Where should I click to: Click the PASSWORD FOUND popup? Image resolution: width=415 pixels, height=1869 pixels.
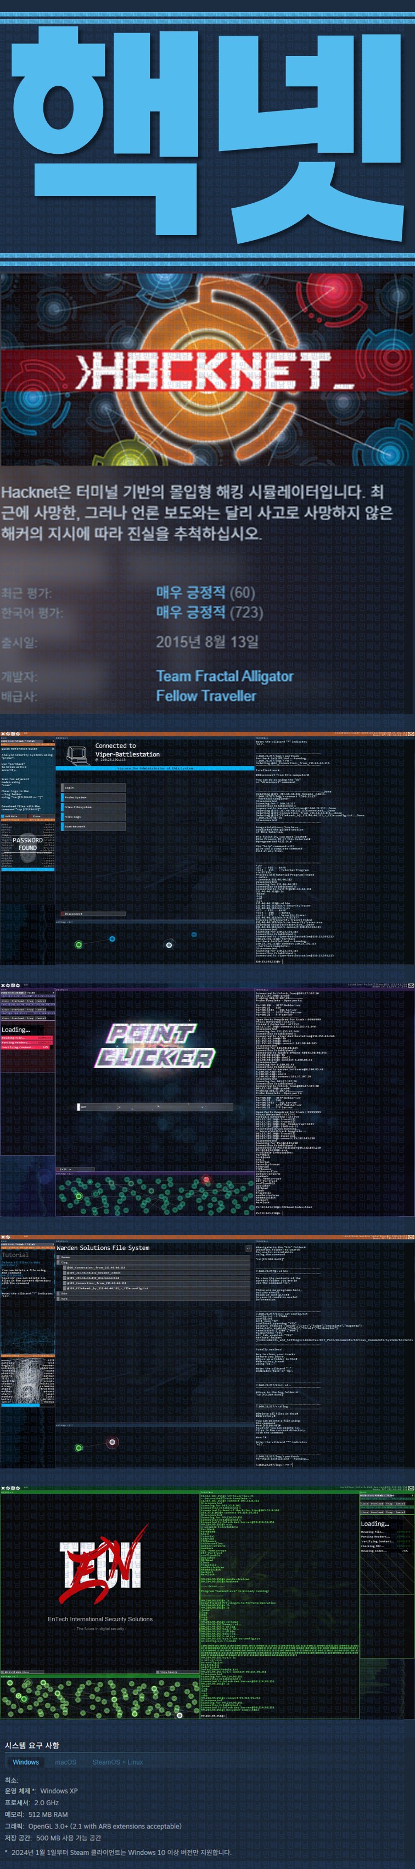(x=27, y=844)
